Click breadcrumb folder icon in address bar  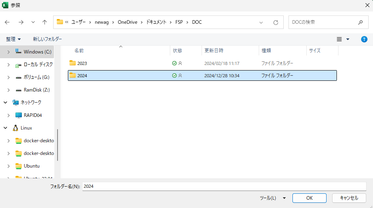(60, 22)
